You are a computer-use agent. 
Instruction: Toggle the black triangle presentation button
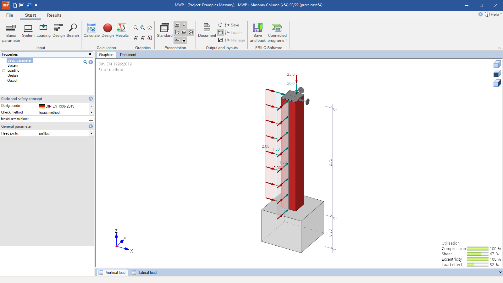184,40
